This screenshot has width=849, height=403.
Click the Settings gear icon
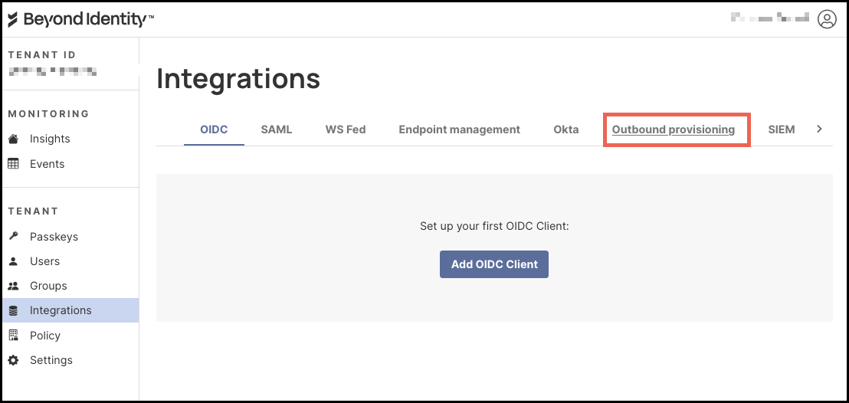(x=13, y=360)
